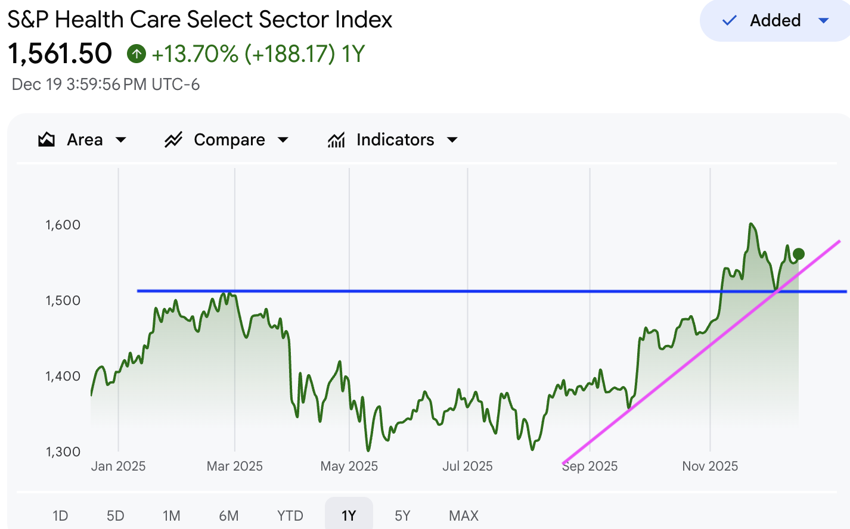Switch to the 1D time range
The image size is (850, 529).
click(x=60, y=515)
